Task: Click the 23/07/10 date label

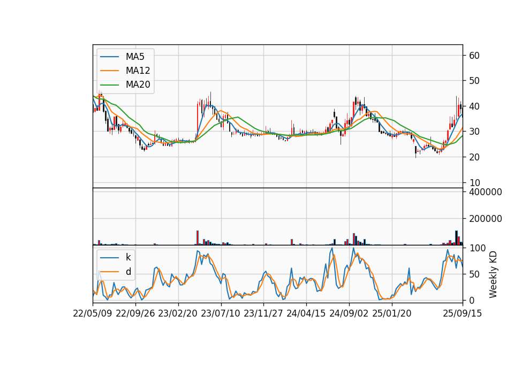Action: (221, 313)
